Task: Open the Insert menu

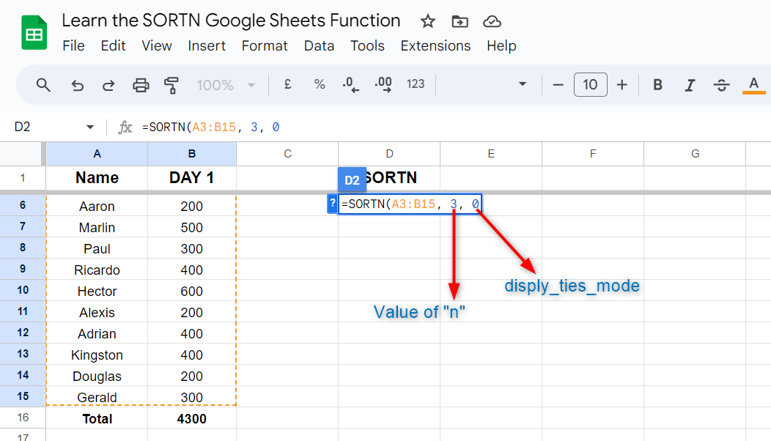Action: click(207, 45)
